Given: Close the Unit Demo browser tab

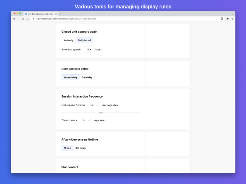Looking at the screenshot, I should (x=56, y=14).
